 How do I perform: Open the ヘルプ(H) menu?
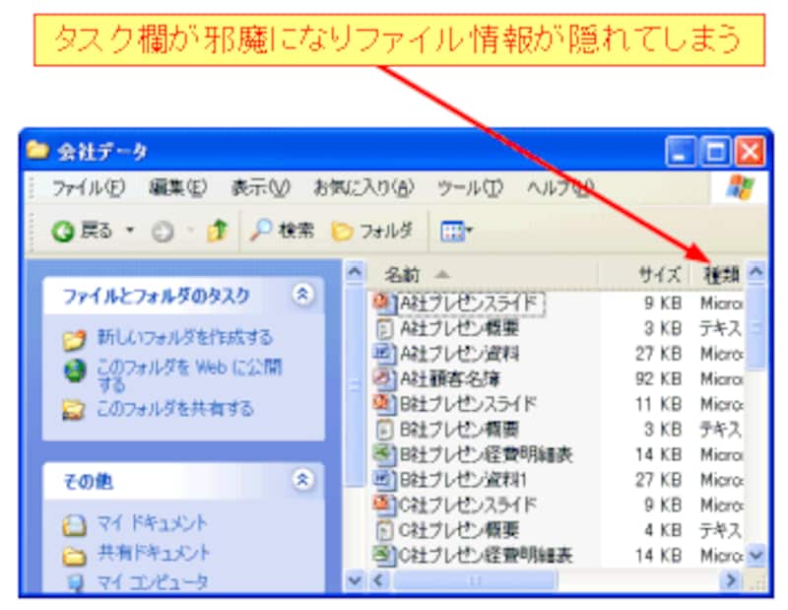(x=559, y=188)
